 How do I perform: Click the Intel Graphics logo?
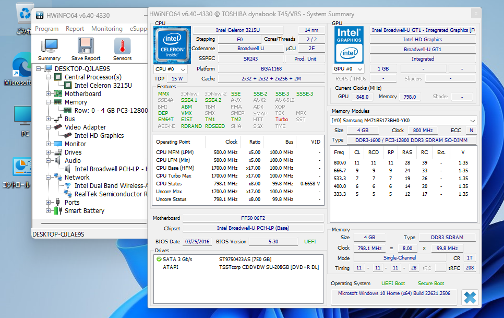click(349, 45)
